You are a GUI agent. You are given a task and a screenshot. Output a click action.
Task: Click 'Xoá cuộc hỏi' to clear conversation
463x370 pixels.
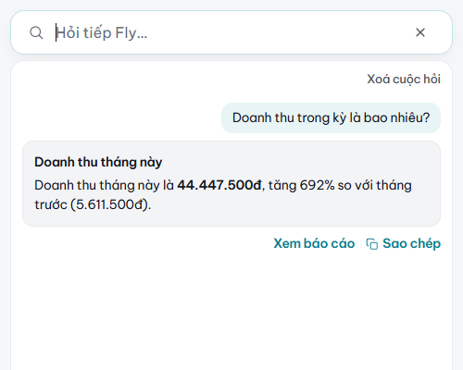tap(404, 80)
